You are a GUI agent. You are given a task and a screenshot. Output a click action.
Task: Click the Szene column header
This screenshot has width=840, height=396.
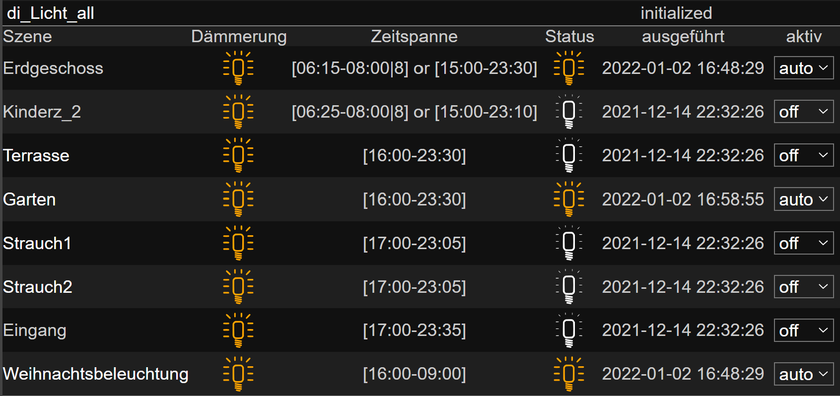pyautogui.click(x=27, y=36)
